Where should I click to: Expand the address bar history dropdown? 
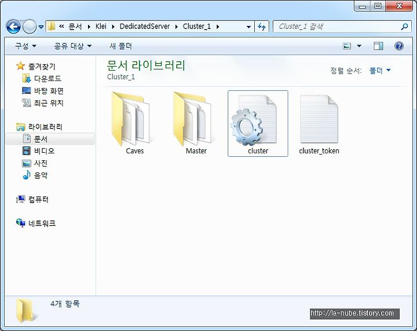click(248, 27)
